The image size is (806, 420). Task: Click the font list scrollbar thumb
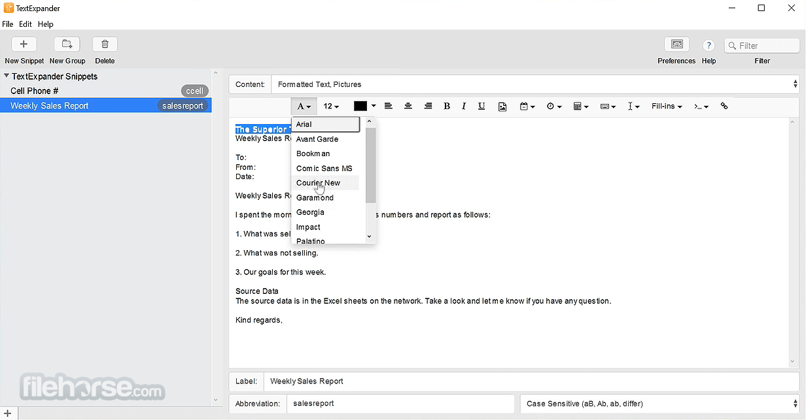(x=370, y=165)
